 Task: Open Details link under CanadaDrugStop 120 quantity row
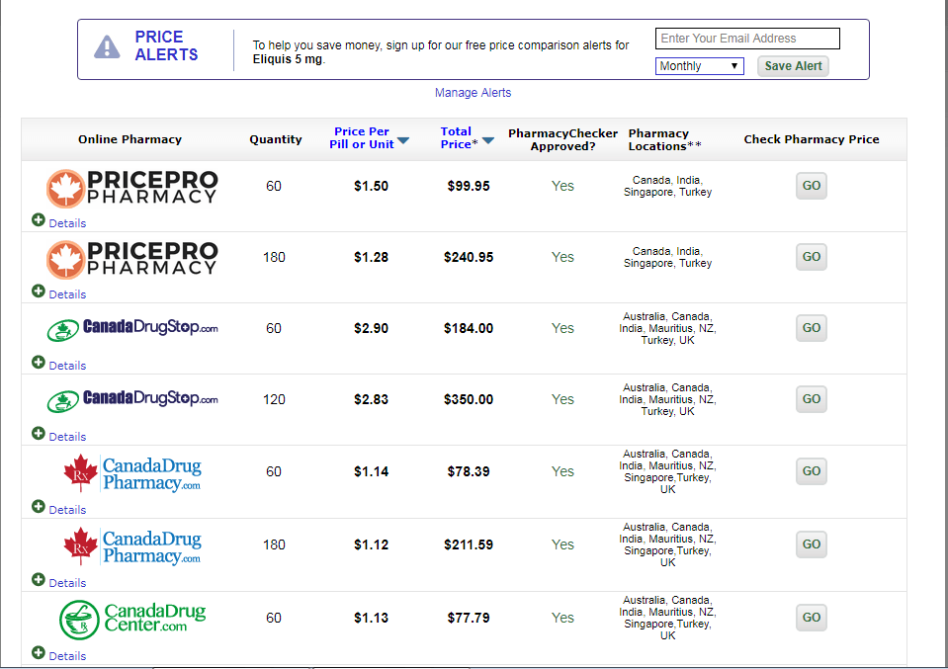click(67, 437)
